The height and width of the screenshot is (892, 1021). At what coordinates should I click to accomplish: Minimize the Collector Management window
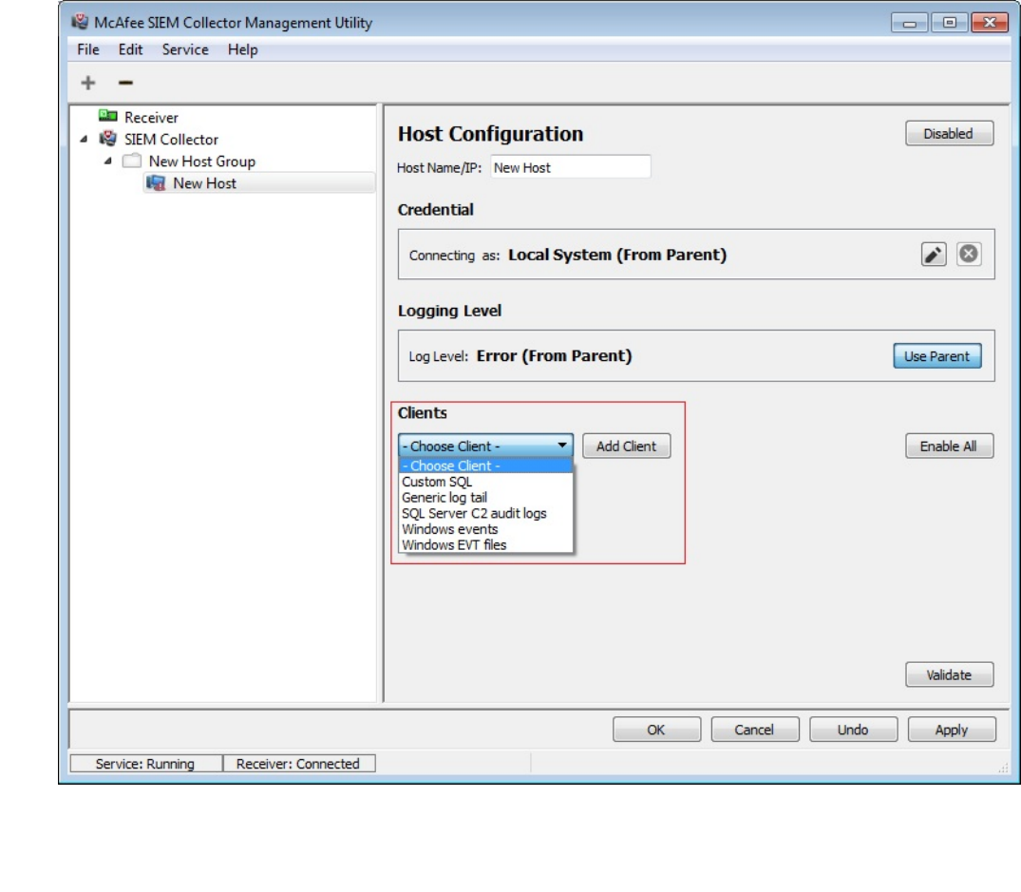coord(910,23)
